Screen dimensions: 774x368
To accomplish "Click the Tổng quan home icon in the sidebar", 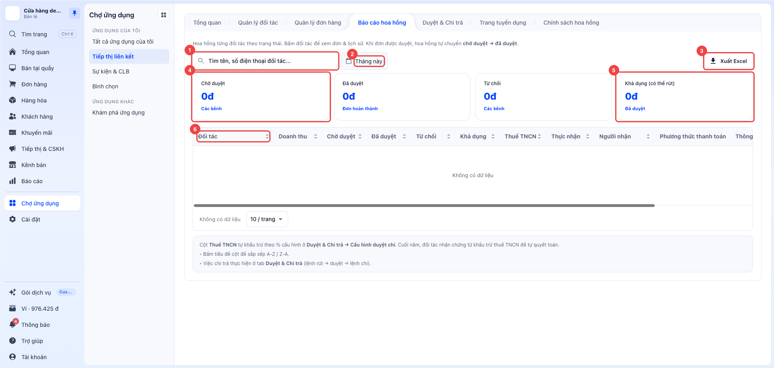I will [12, 52].
